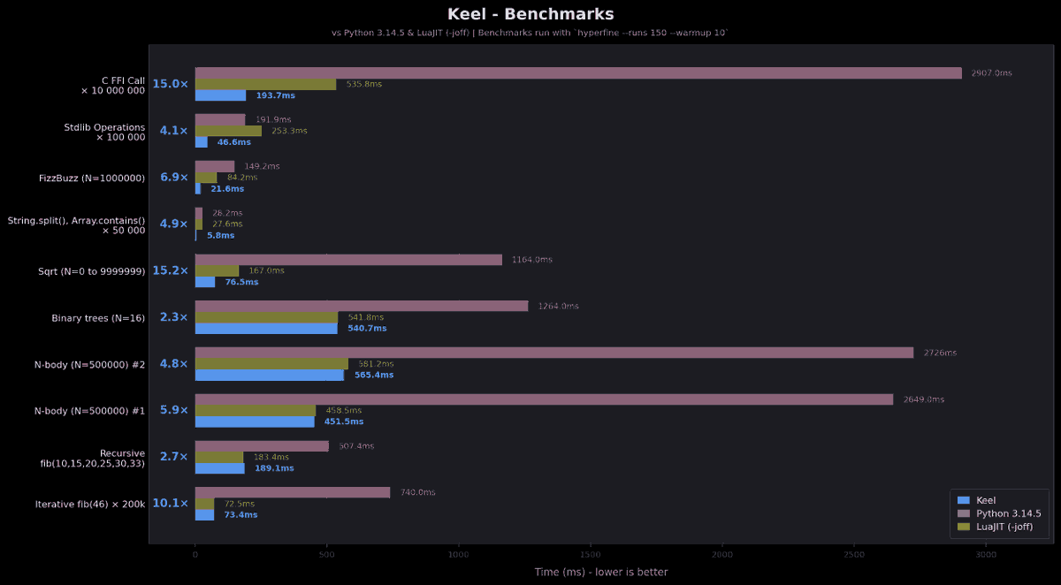Click the "10.1×" speedup figure

pos(170,504)
